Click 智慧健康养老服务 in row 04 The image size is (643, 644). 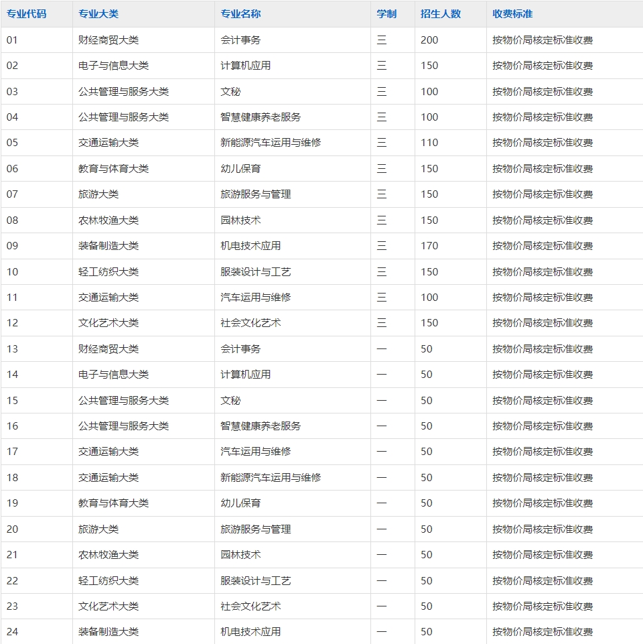[261, 117]
